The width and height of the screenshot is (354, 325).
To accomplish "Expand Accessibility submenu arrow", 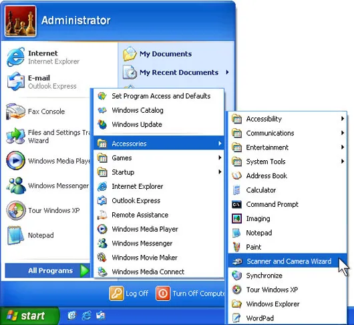I will pyautogui.click(x=343, y=118).
